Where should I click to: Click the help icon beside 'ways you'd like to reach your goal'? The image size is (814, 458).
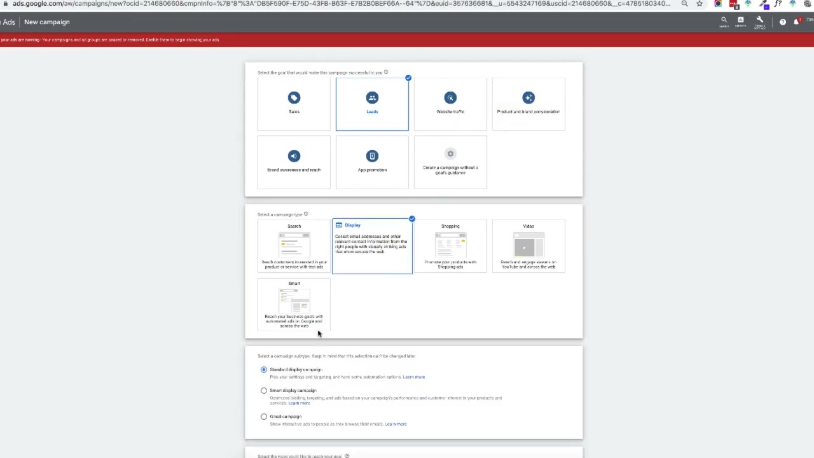click(x=347, y=456)
